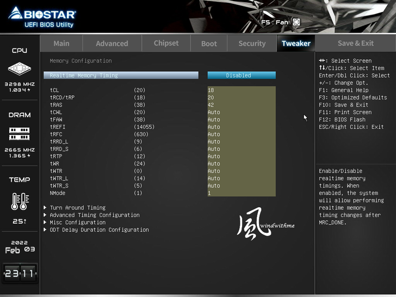
Task: Click the tCL label
Action: 54,90
